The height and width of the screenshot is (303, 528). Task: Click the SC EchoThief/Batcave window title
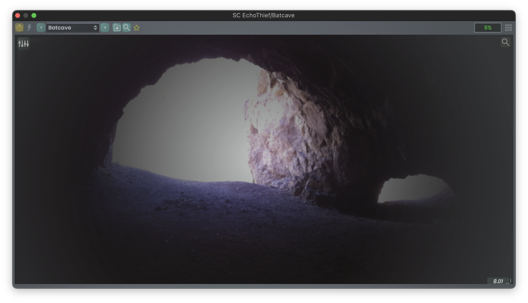click(x=263, y=15)
